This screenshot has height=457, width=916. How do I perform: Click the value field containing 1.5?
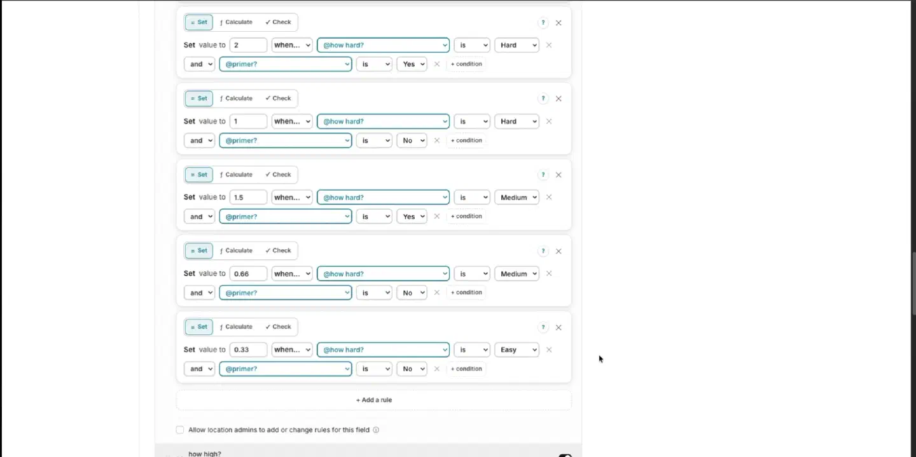coord(248,197)
